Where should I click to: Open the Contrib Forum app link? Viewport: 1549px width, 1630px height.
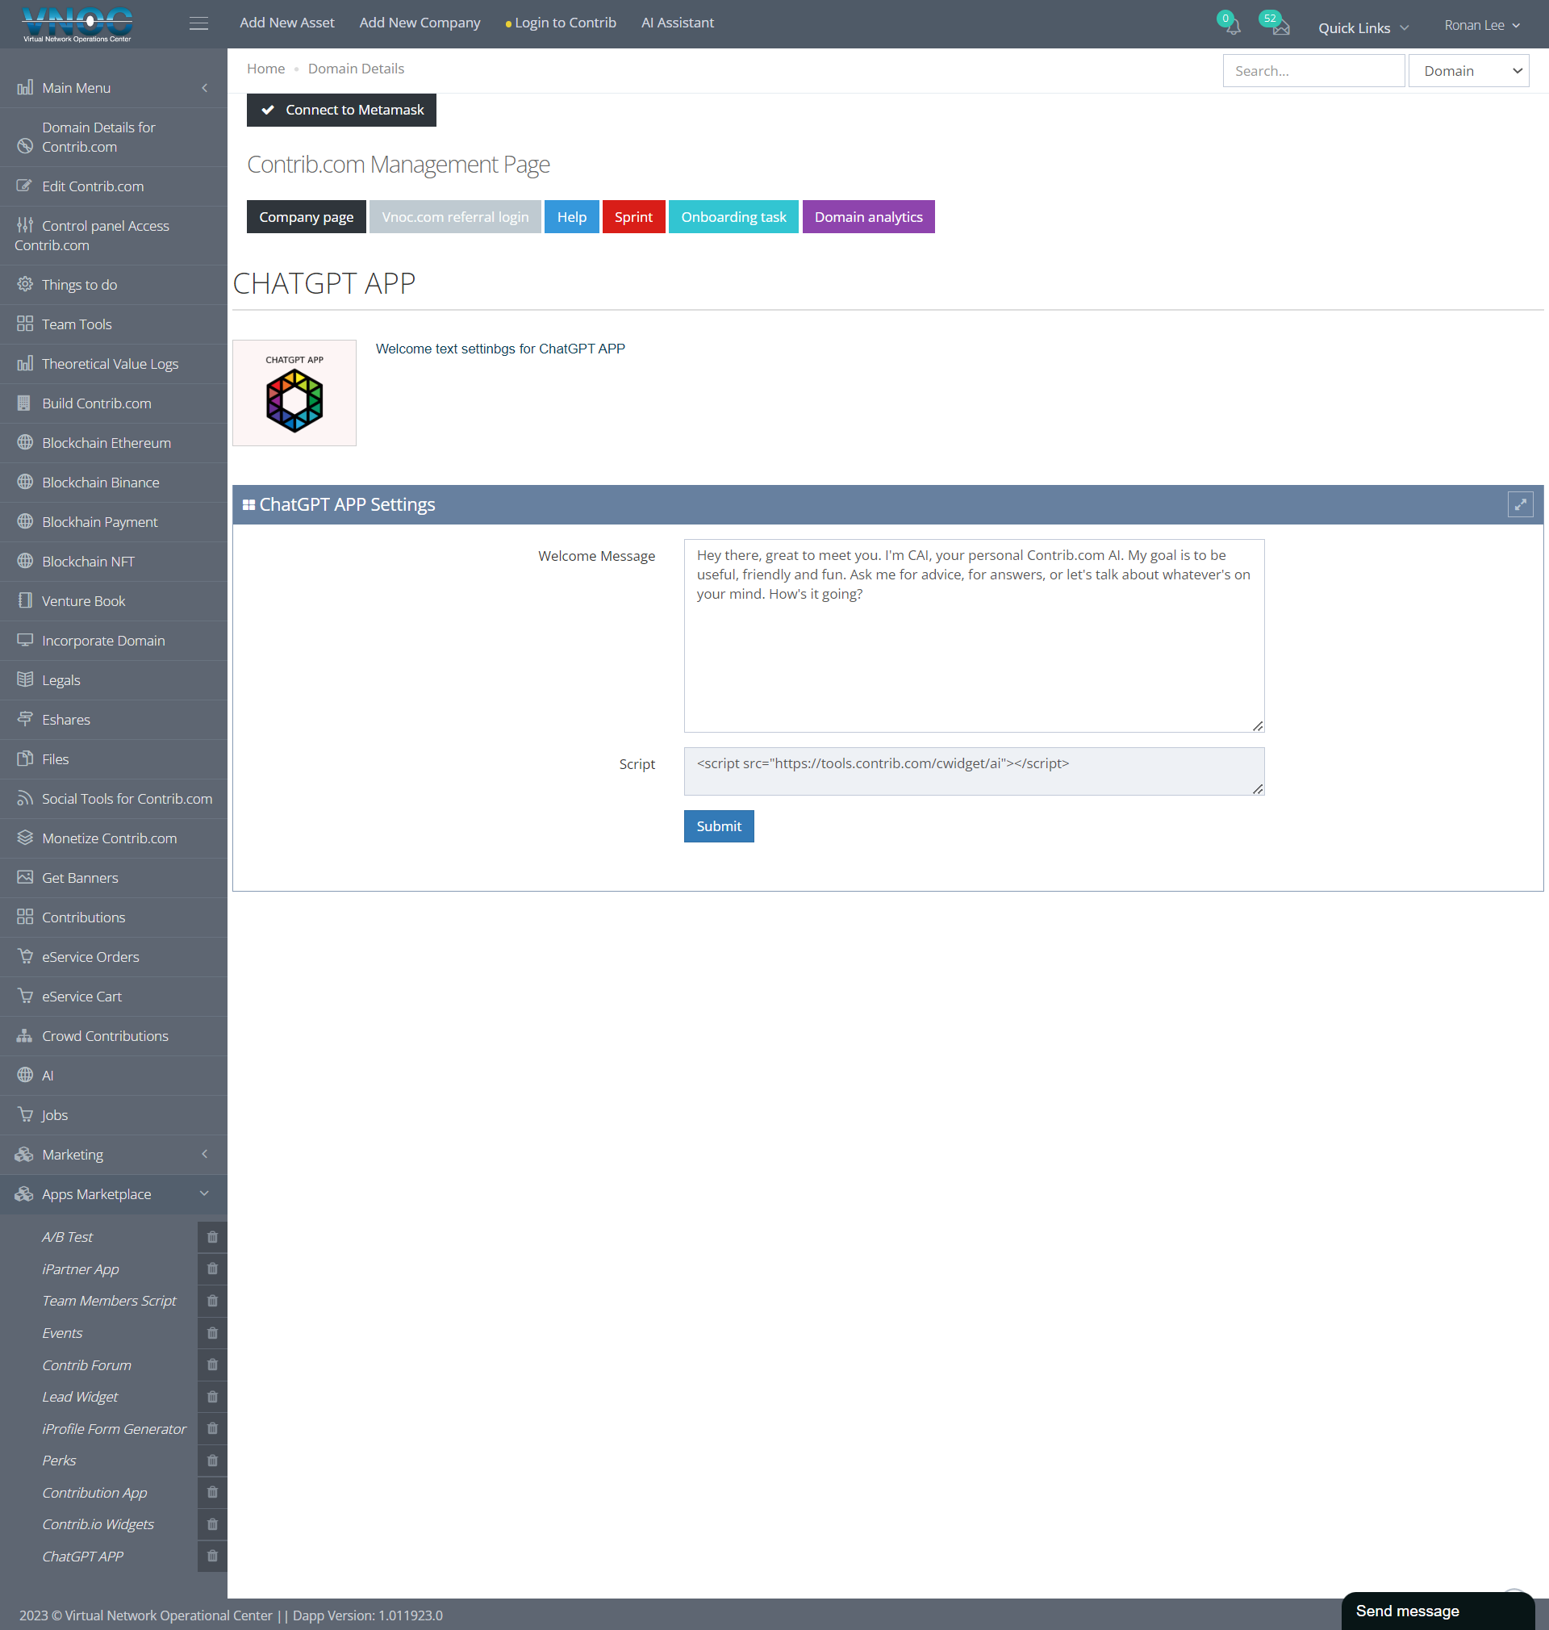(x=86, y=1365)
